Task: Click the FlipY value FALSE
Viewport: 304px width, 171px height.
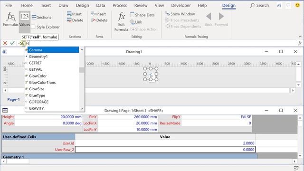Action: tap(217, 117)
